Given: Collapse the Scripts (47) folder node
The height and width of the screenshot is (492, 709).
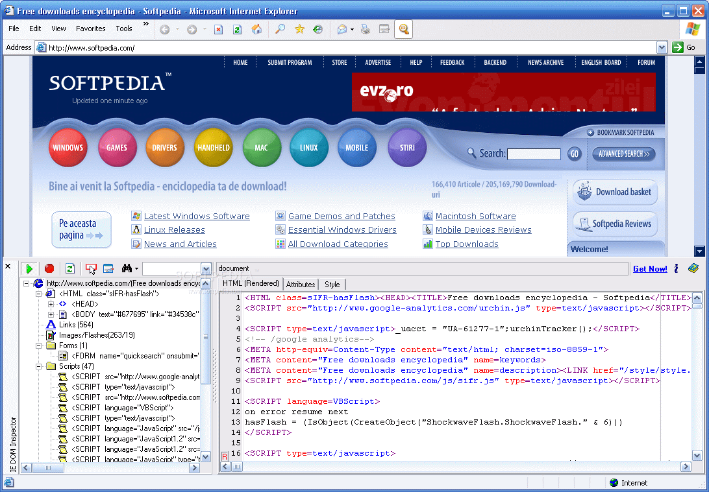Looking at the screenshot, I should tap(39, 366).
